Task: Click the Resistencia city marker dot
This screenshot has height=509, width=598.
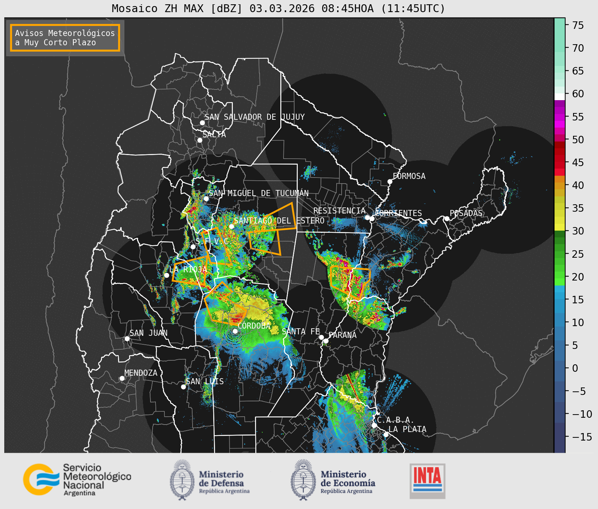Action: pyautogui.click(x=367, y=217)
